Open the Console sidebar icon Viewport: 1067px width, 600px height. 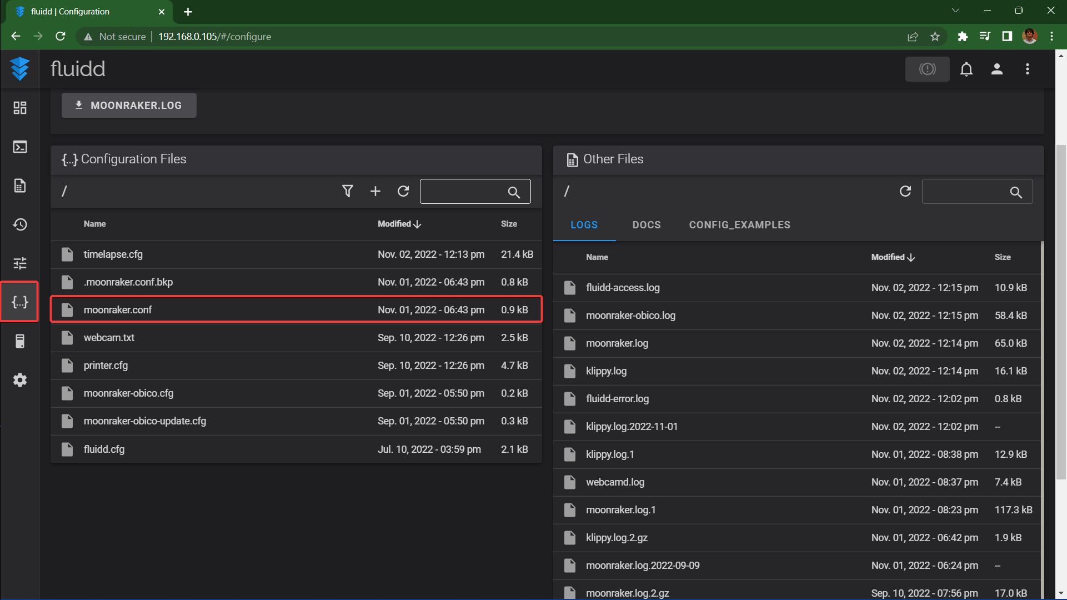coord(20,147)
